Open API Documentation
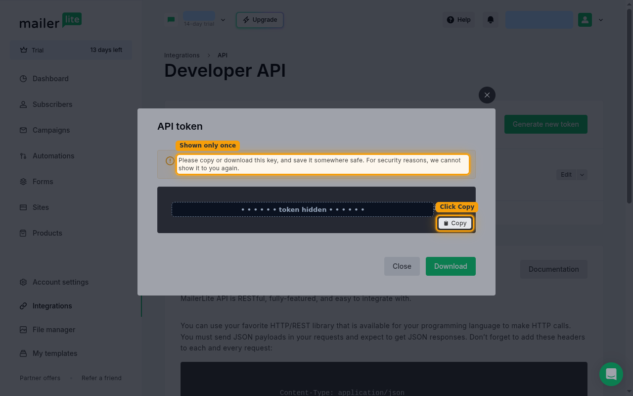This screenshot has height=396, width=633. 554,269
